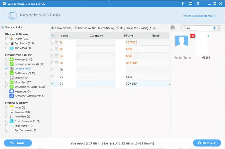
Task: Click the Reminders icon
Action: 11,117
